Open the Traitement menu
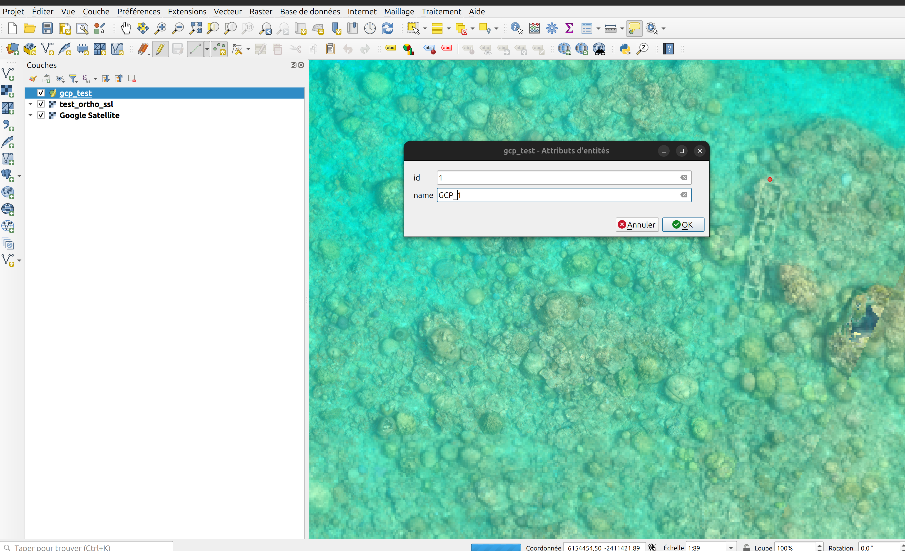905x551 pixels. 441,11
